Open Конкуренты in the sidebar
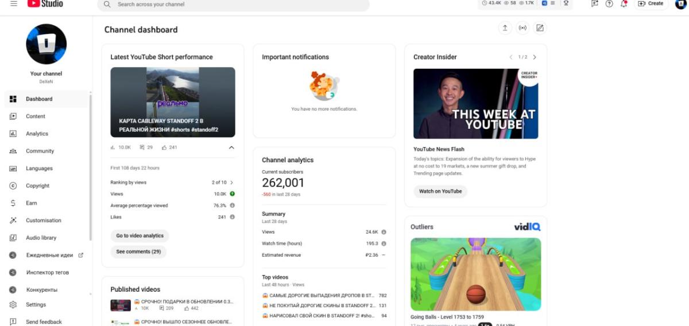The image size is (689, 326). click(47, 289)
